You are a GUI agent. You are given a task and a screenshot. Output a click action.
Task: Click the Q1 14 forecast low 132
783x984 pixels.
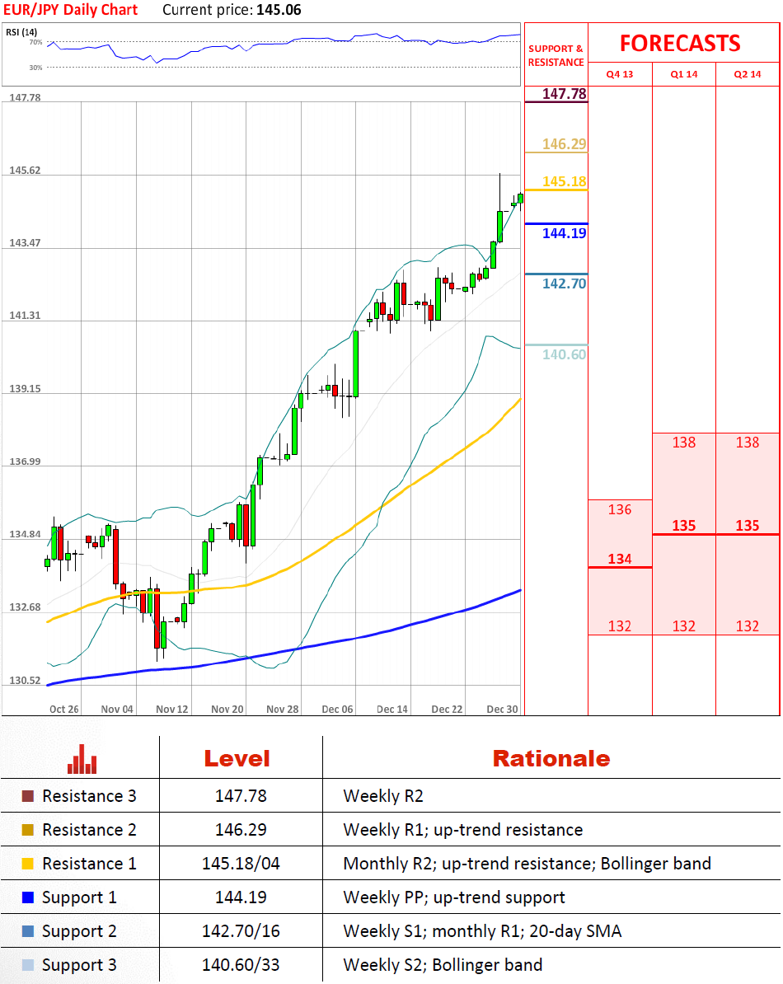684,626
